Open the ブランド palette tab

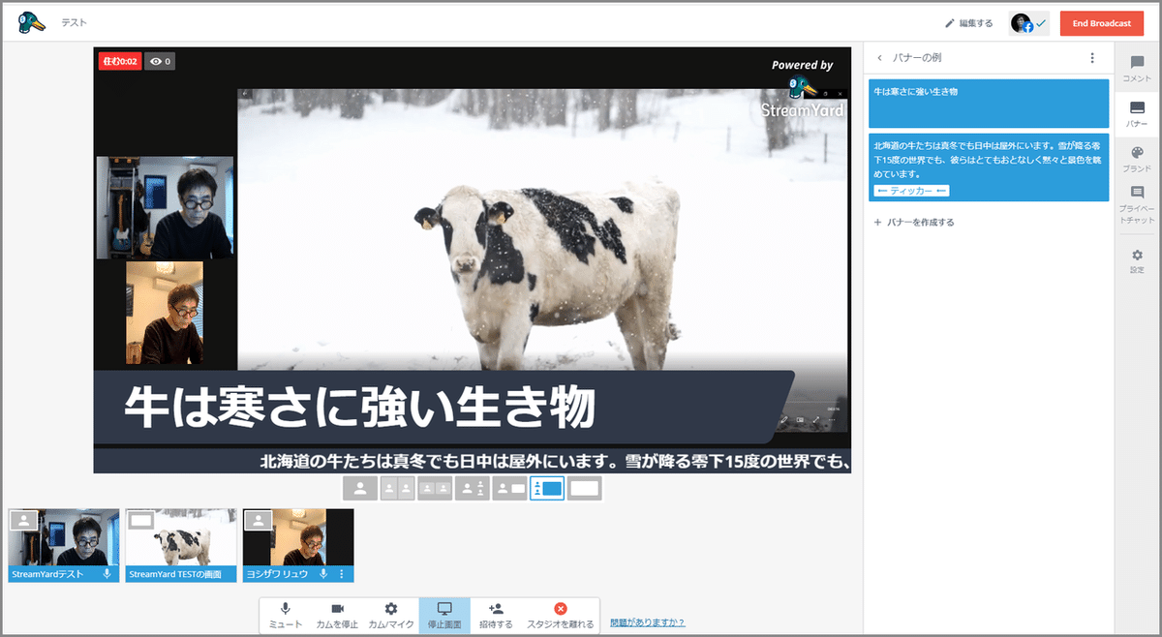(1137, 159)
